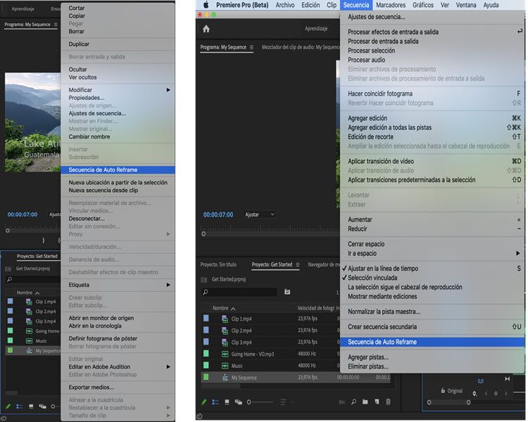Click the search field in right project panel
This screenshot has height=422, width=528.
tap(239, 292)
